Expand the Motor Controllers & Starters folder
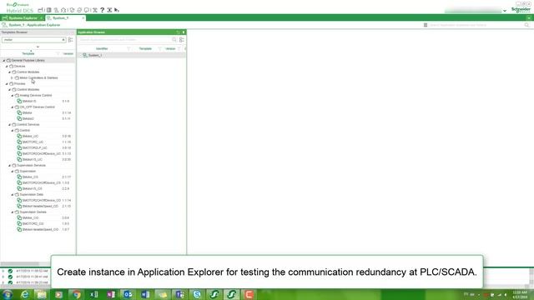The height and width of the screenshot is (300, 534). (12, 77)
